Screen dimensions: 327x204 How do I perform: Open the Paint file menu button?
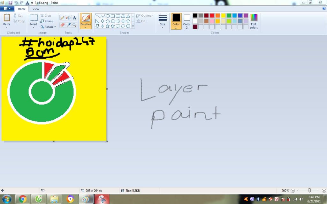[7, 9]
